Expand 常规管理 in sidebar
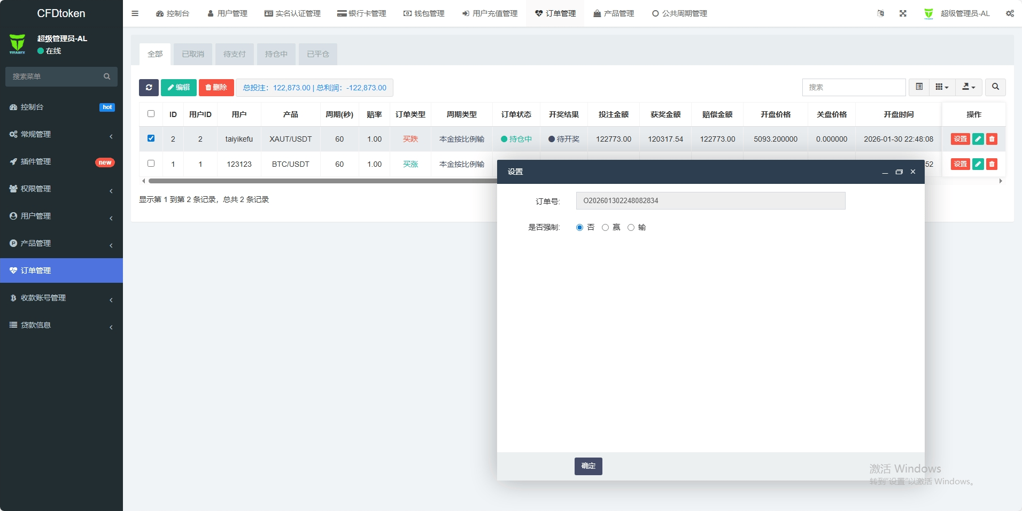1022x511 pixels. point(61,134)
